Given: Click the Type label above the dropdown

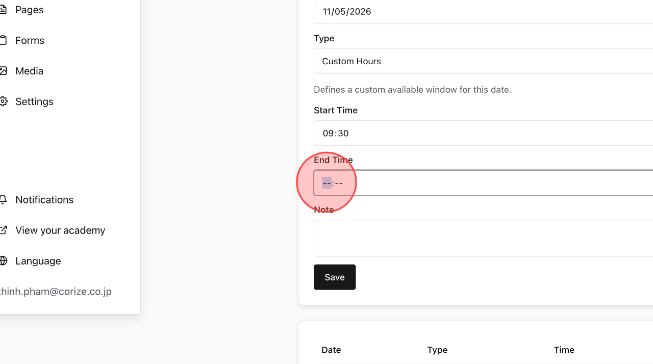Looking at the screenshot, I should click(324, 38).
